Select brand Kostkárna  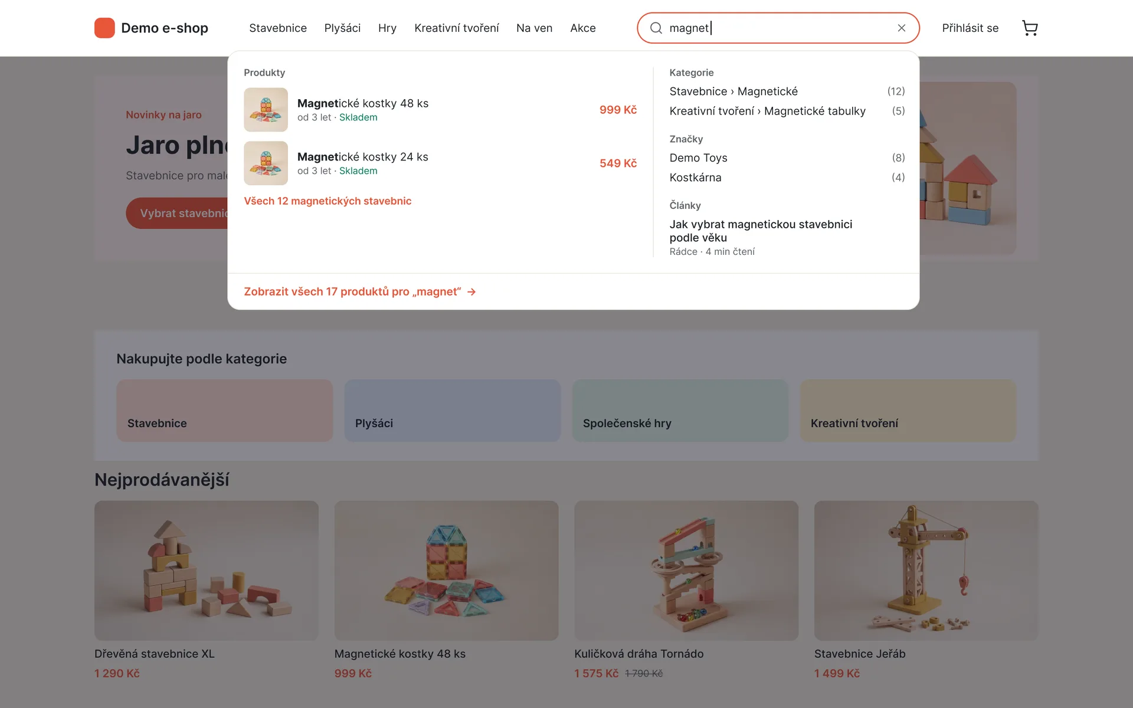(x=787, y=178)
